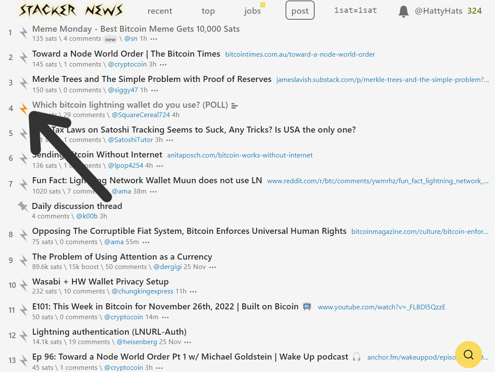Zap the Merkle Trees Proof of Reserves post
The image size is (495, 372).
coord(24,83)
